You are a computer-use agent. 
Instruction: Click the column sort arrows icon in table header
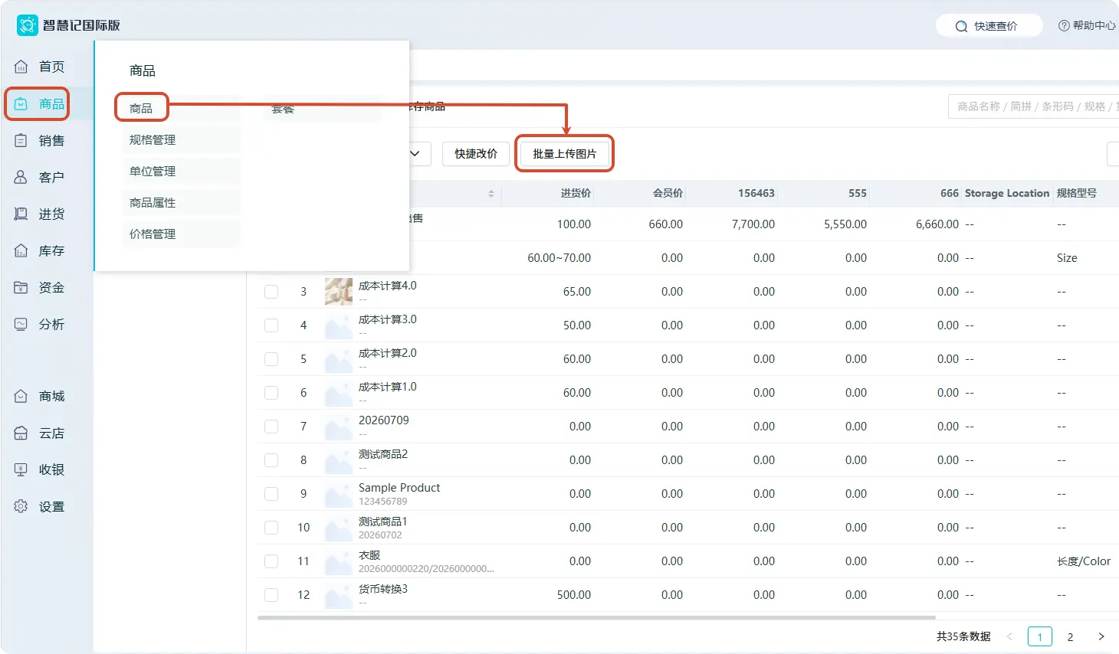click(x=491, y=194)
